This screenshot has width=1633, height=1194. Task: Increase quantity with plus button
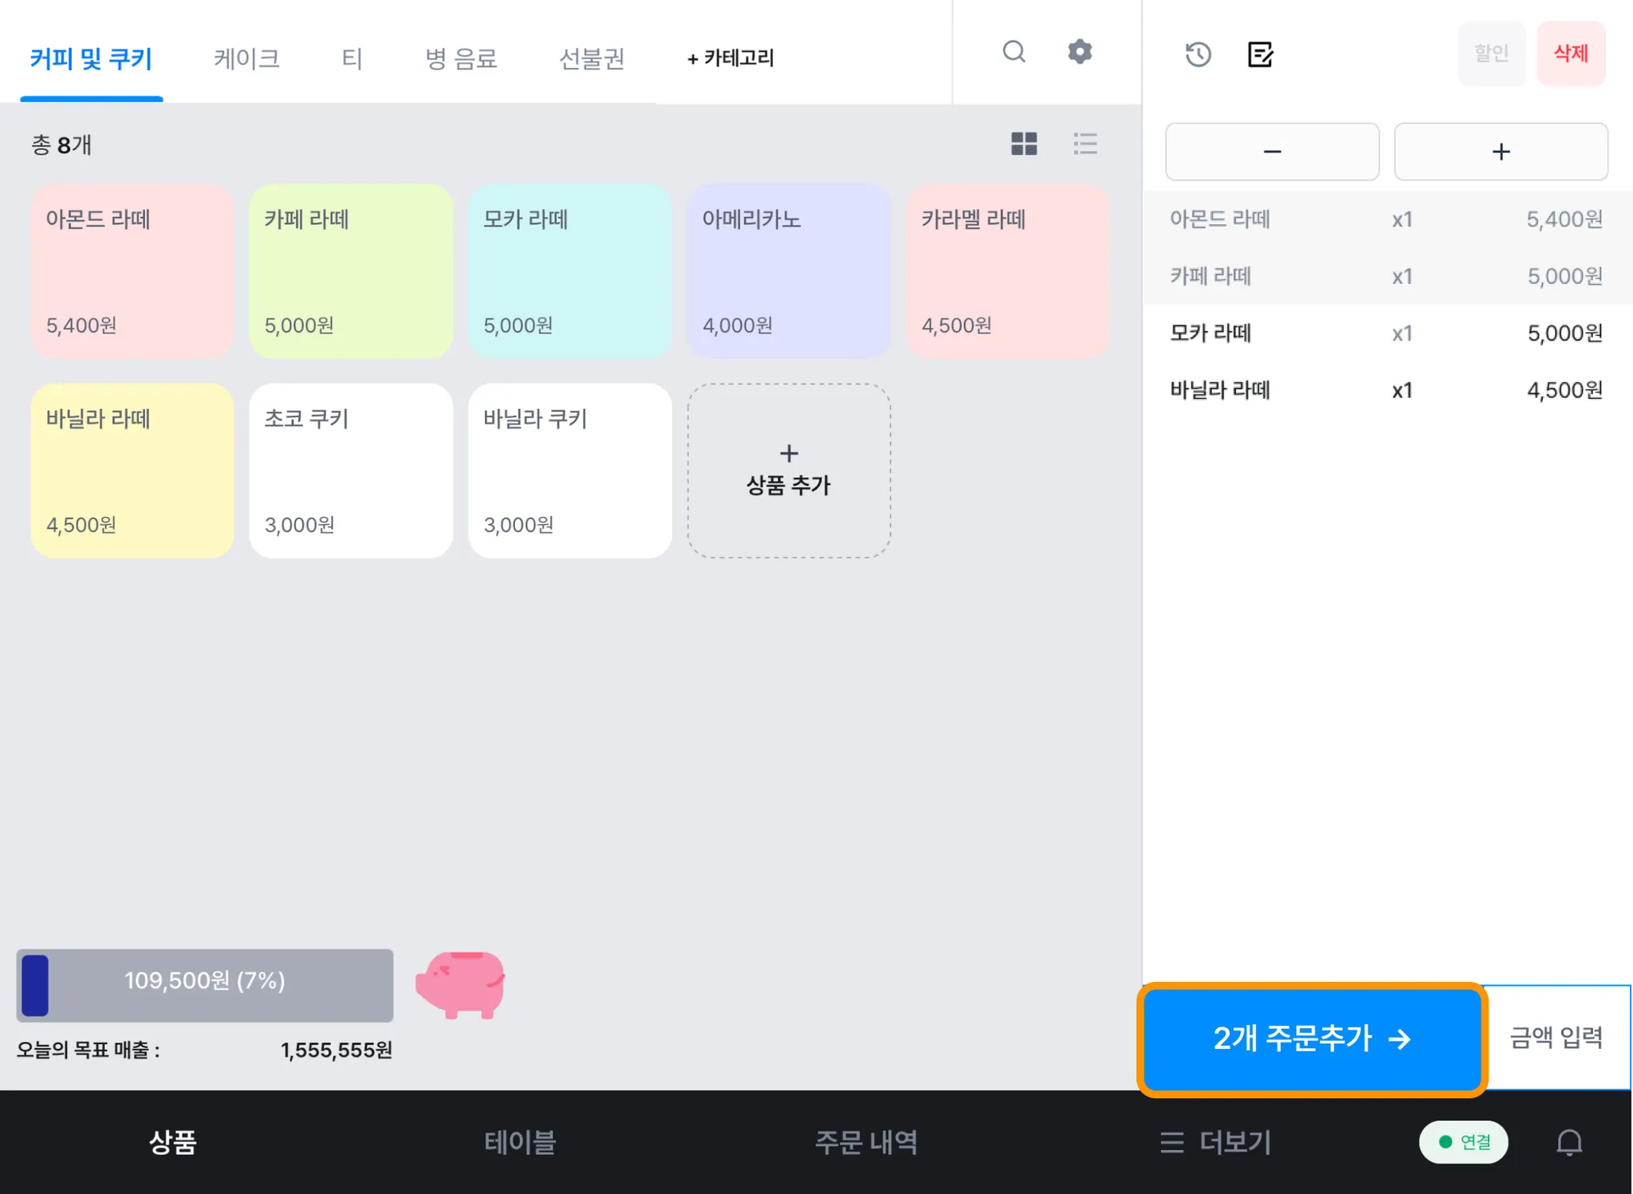(1501, 152)
